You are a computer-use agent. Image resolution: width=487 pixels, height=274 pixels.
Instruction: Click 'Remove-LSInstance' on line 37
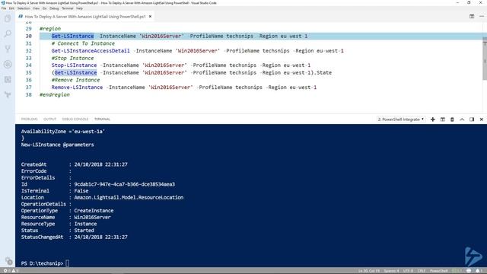[77, 88]
